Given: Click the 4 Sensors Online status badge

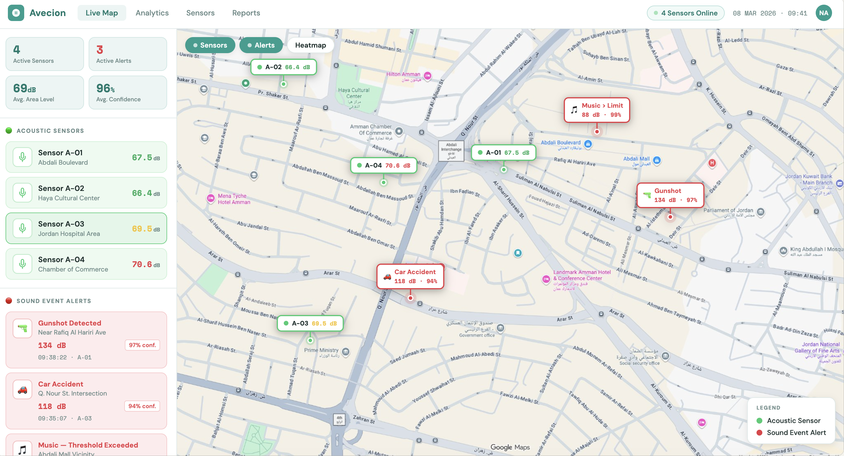Looking at the screenshot, I should [685, 13].
